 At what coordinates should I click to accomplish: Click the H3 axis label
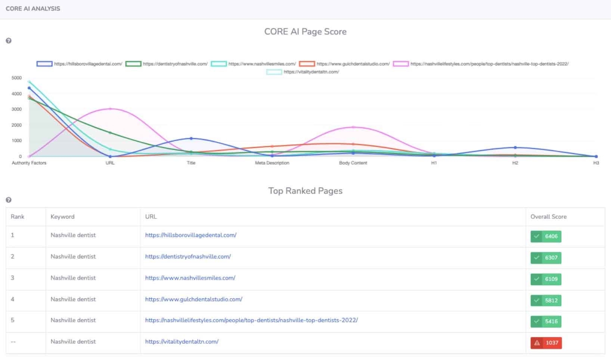point(596,163)
